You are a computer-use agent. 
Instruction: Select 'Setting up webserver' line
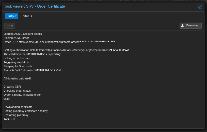point(17,58)
